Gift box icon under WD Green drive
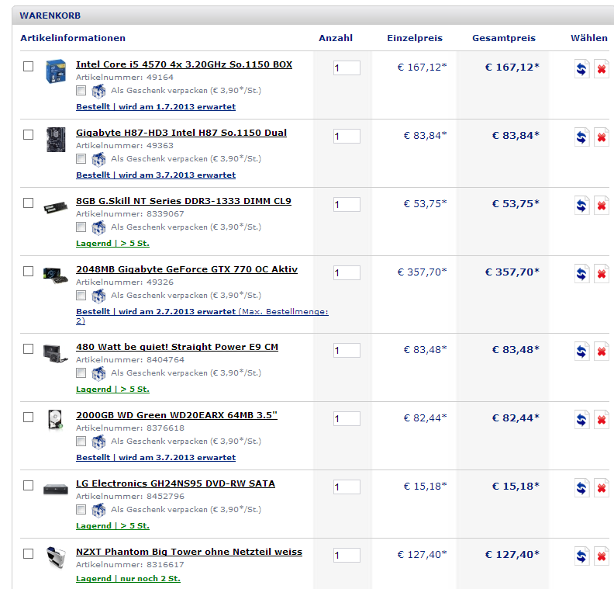614x589 pixels. tap(98, 442)
